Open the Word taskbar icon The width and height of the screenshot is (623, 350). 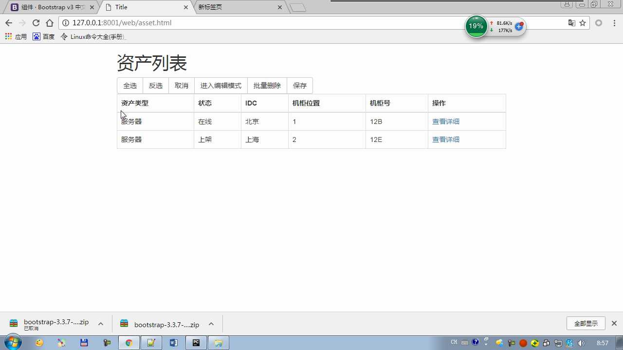click(174, 343)
